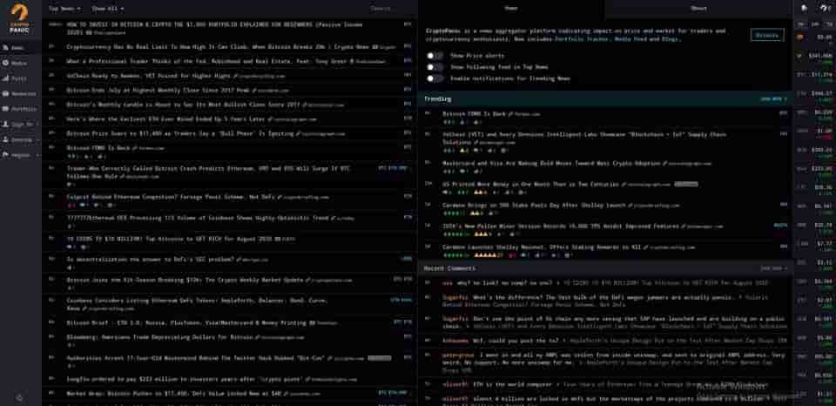
Task: Open 'Cardano Brings on 500 Stake Pools' trending item
Action: [x=534, y=205]
